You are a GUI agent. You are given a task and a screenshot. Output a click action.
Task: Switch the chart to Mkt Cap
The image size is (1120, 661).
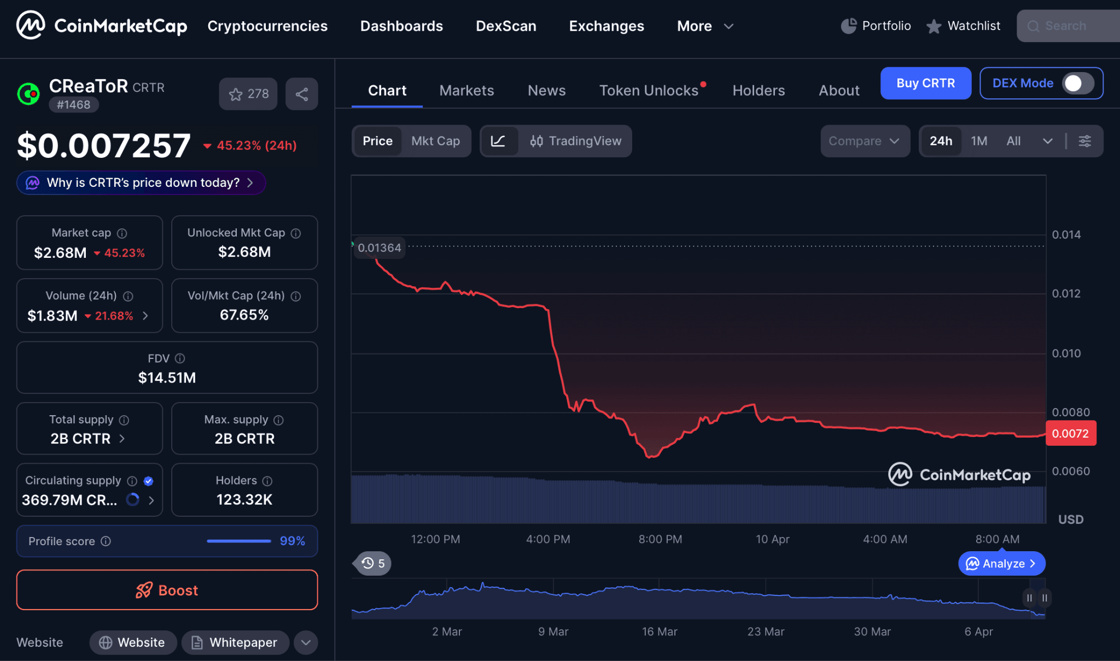pos(436,141)
